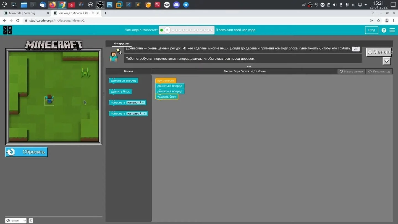Select the completed green level 1 dot

[x=162, y=30]
